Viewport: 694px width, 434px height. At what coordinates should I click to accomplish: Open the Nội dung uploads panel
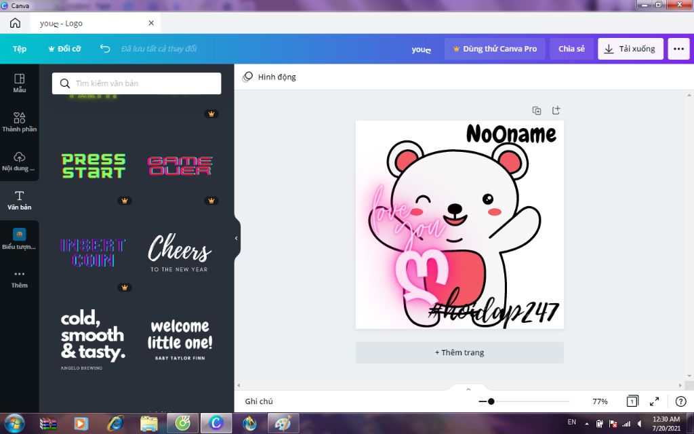(x=20, y=161)
